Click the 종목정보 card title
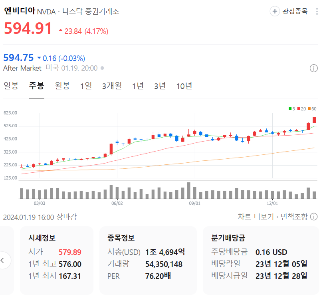 pos(121,238)
